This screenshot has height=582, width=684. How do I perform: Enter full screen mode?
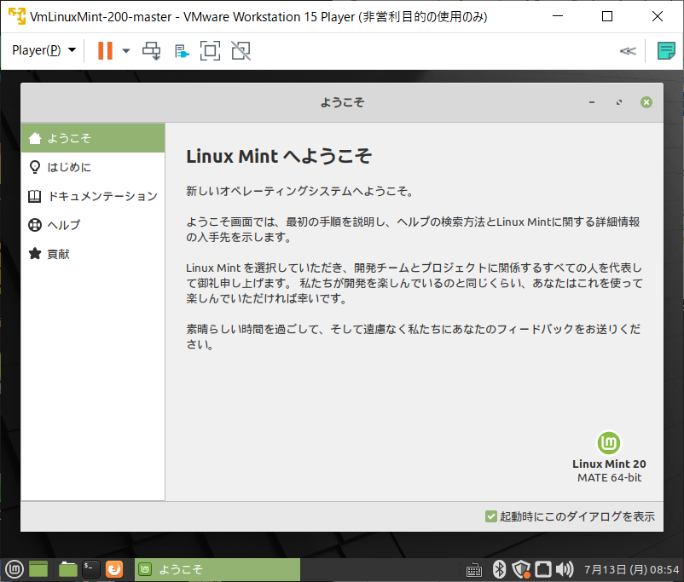(x=210, y=50)
